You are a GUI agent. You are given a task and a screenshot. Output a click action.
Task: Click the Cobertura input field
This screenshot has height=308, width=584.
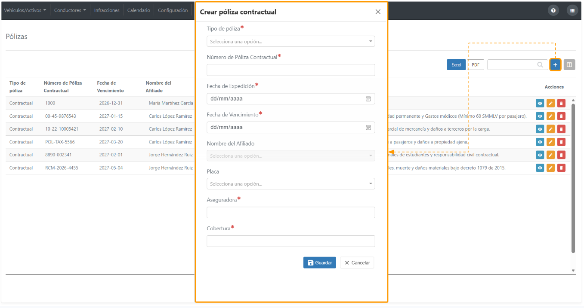click(x=291, y=241)
